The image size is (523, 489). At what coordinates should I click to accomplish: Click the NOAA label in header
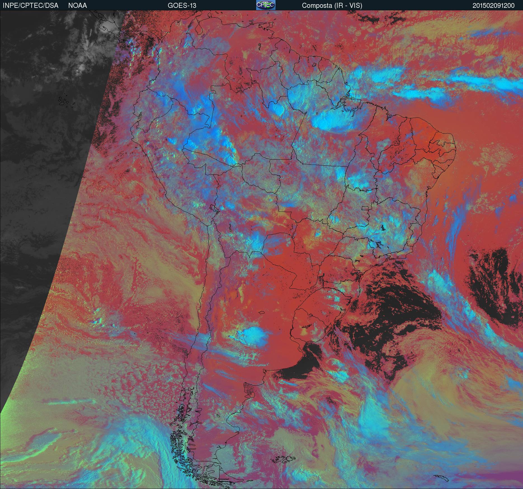coord(77,6)
